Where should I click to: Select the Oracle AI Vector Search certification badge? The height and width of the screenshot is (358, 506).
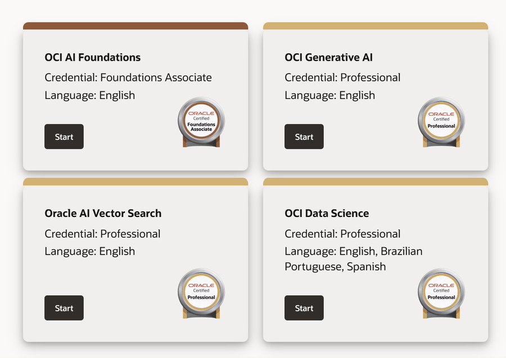click(201, 292)
